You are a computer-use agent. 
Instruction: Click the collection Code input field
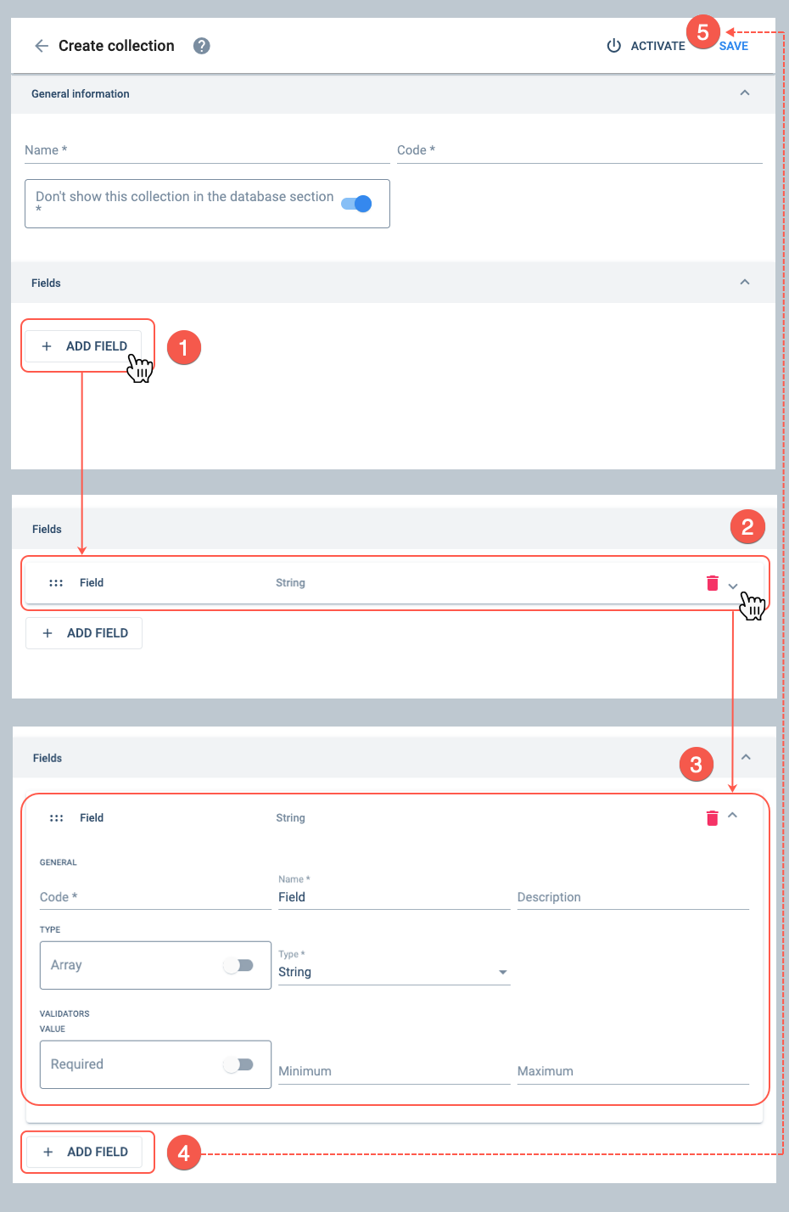[579, 150]
